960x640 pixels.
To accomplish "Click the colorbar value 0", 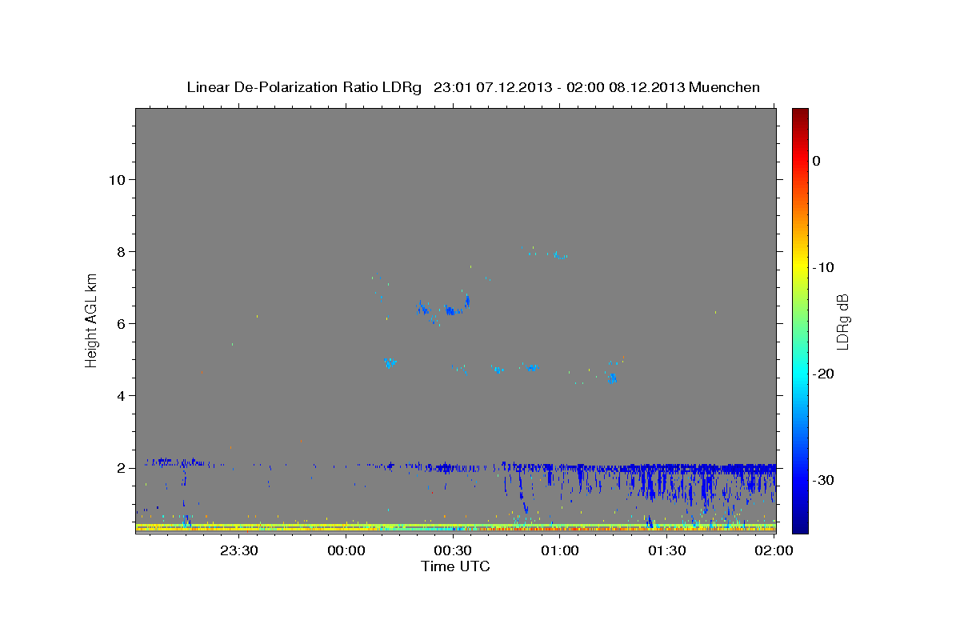I will tap(816, 161).
